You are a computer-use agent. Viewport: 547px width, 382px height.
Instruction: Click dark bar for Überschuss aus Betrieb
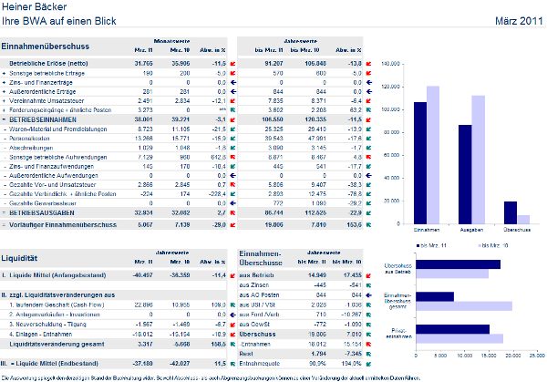pyautogui.click(x=458, y=264)
